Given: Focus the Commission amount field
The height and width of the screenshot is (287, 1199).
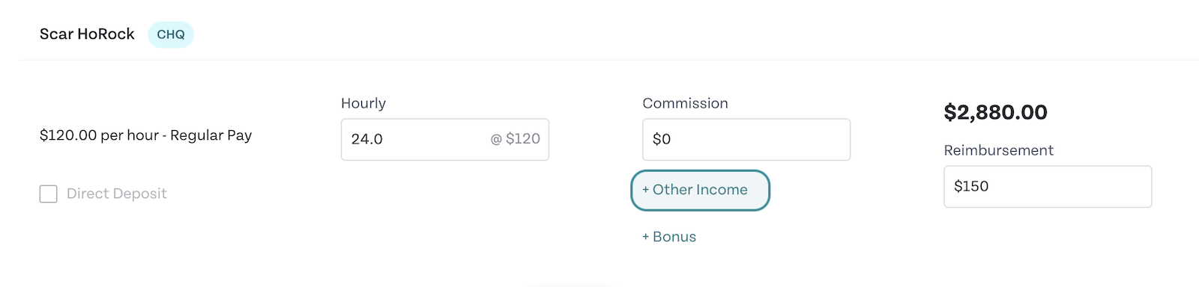Looking at the screenshot, I should pyautogui.click(x=746, y=139).
